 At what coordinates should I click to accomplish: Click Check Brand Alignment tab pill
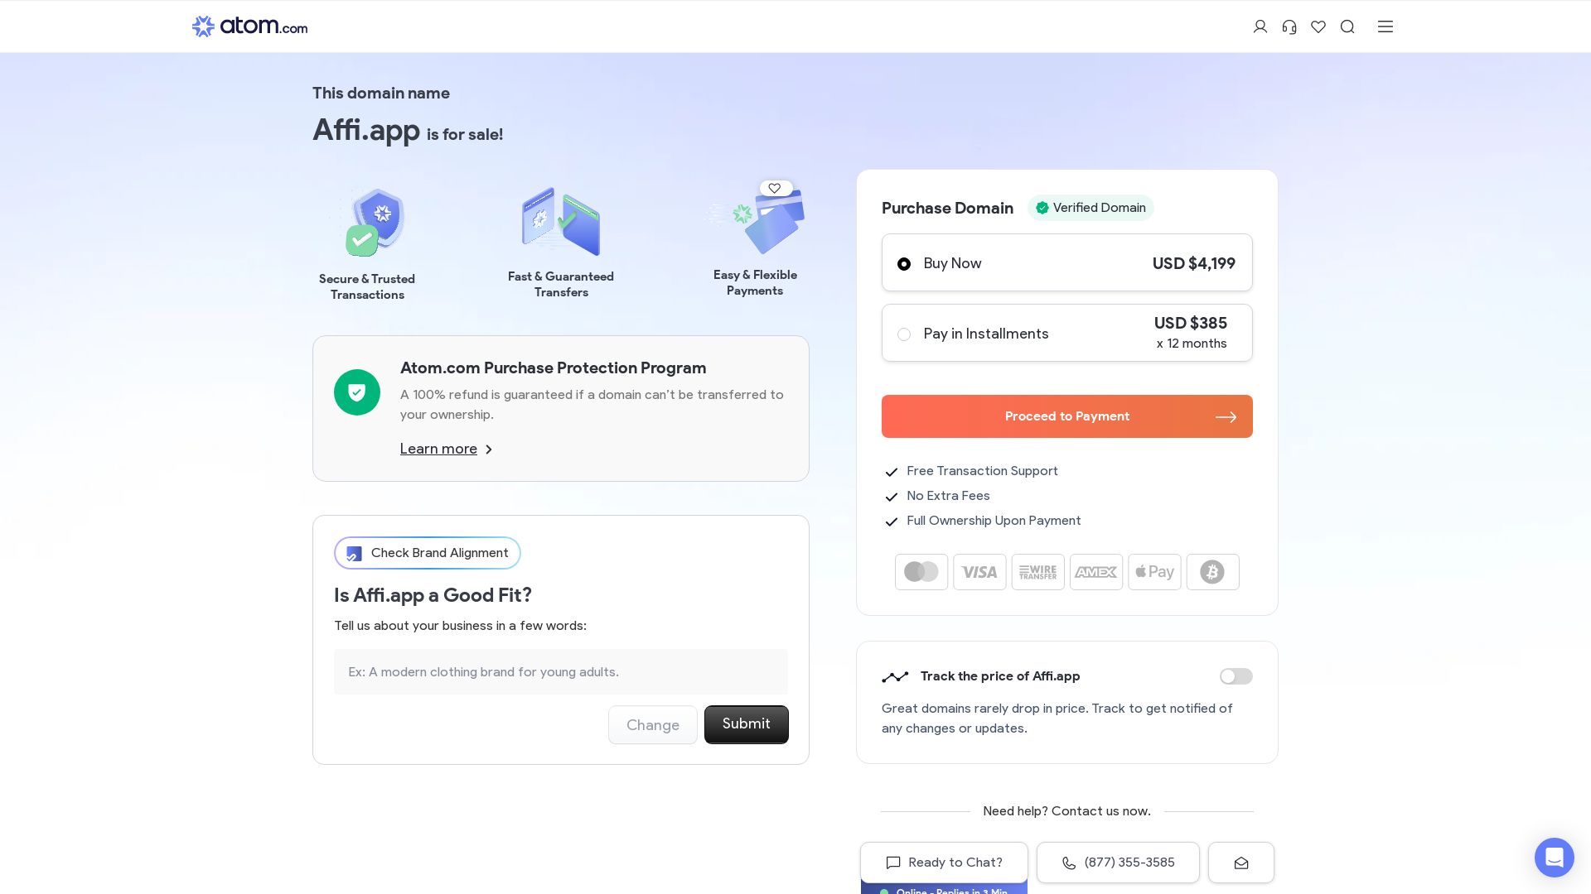click(428, 553)
